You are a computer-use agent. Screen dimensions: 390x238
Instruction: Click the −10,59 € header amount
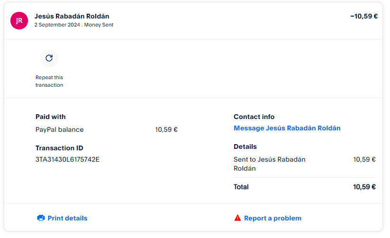pyautogui.click(x=363, y=16)
